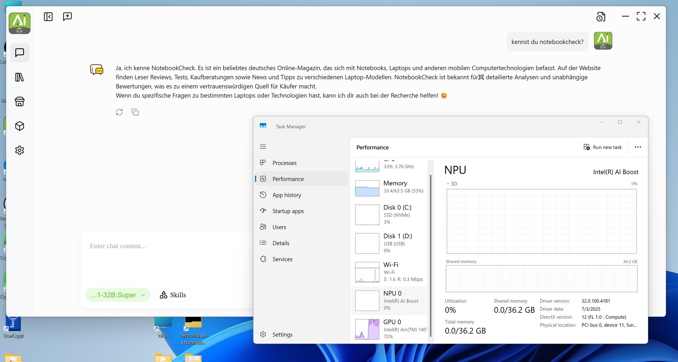Go to Processes in Task Manager

pyautogui.click(x=301, y=163)
